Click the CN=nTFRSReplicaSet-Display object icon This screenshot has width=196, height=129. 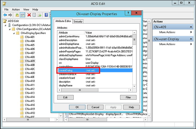coord(67,114)
